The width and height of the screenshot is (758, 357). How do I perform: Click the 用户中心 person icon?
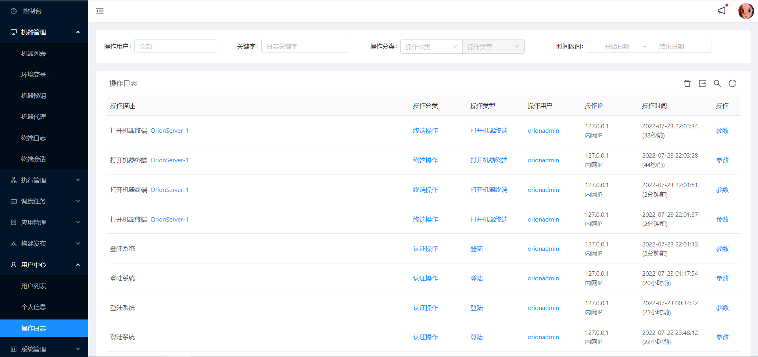[14, 265]
